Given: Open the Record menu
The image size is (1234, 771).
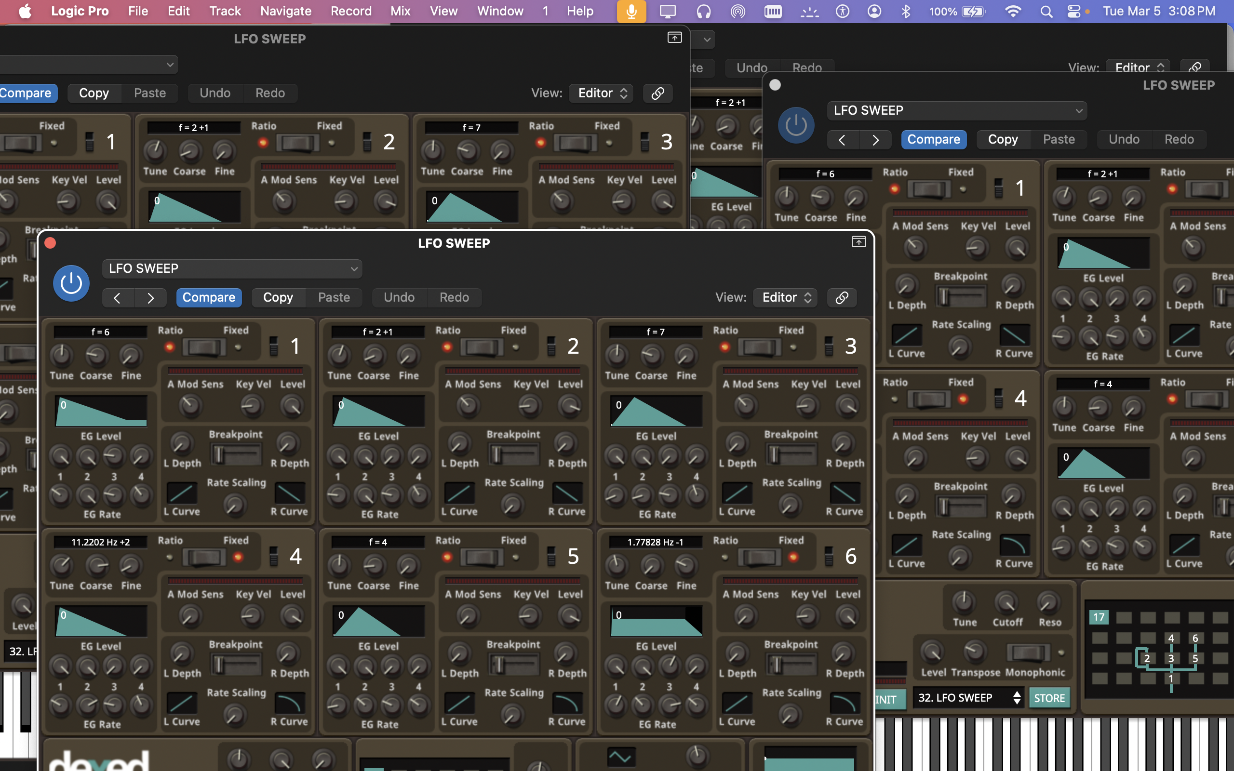Looking at the screenshot, I should click(x=351, y=11).
